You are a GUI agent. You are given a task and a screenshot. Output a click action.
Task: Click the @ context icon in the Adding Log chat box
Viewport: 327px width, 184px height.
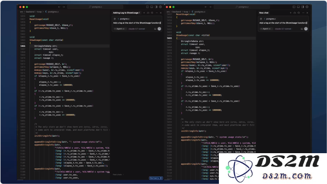(x=115, y=19)
